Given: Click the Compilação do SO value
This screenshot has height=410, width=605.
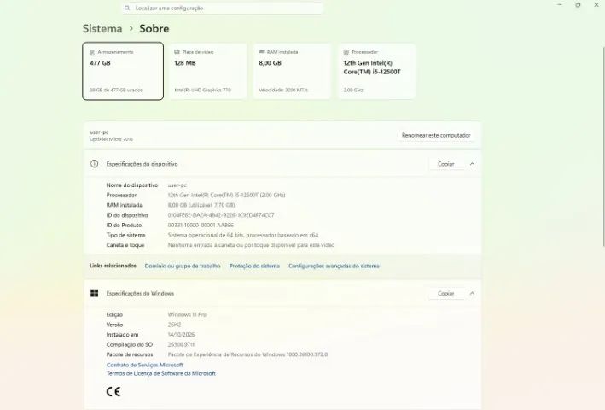Looking at the screenshot, I should (x=181, y=344).
